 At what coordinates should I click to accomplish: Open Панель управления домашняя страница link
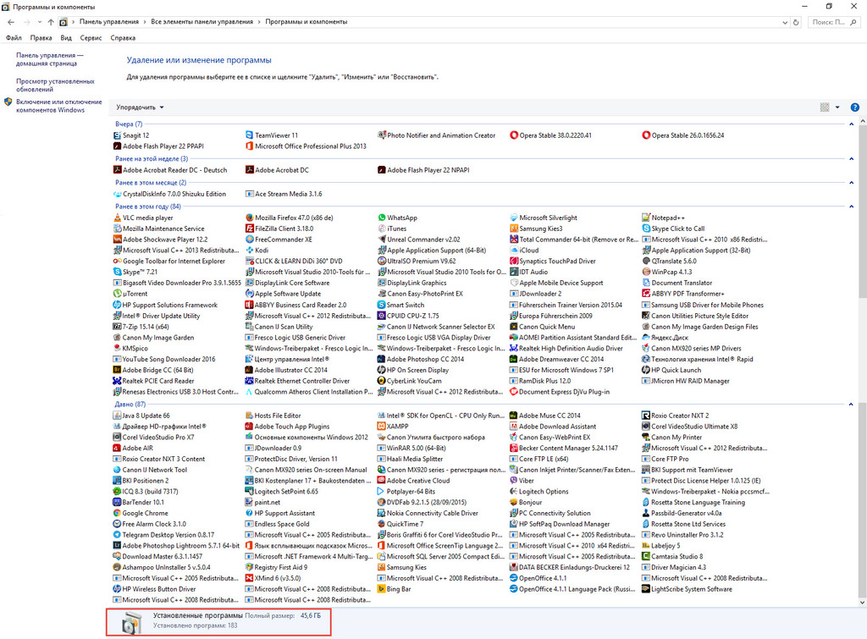49,60
